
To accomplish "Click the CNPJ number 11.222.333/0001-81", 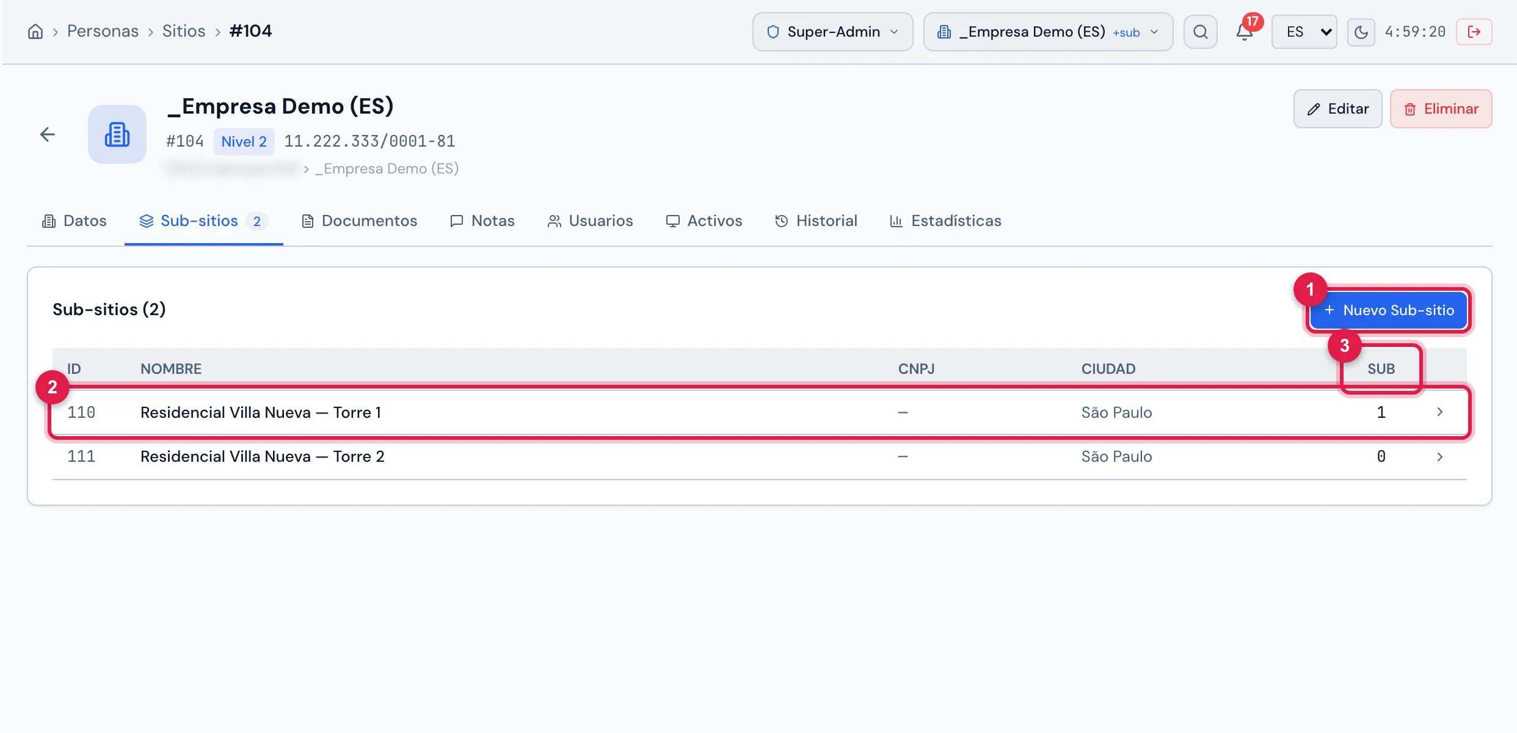I will point(369,142).
